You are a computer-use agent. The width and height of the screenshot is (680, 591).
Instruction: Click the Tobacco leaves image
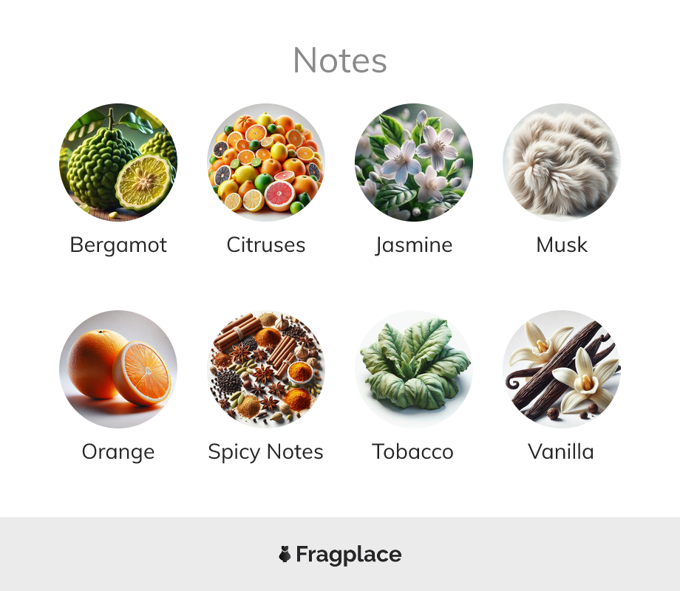(x=414, y=369)
